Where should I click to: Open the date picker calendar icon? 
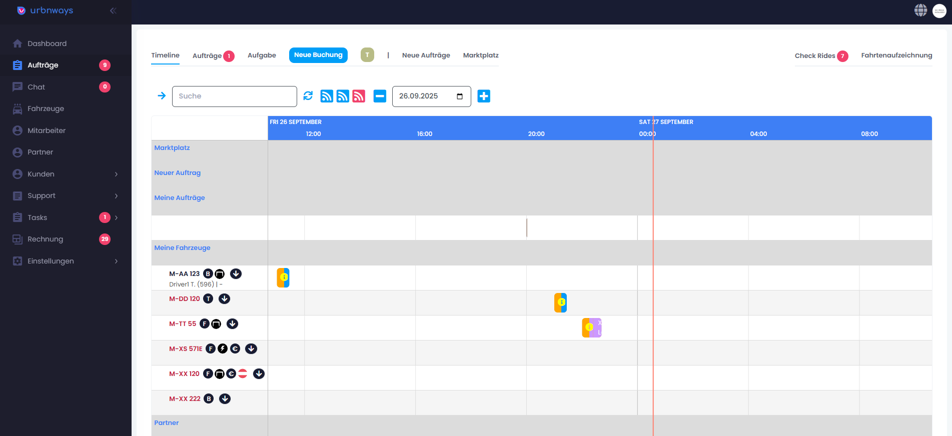(460, 96)
